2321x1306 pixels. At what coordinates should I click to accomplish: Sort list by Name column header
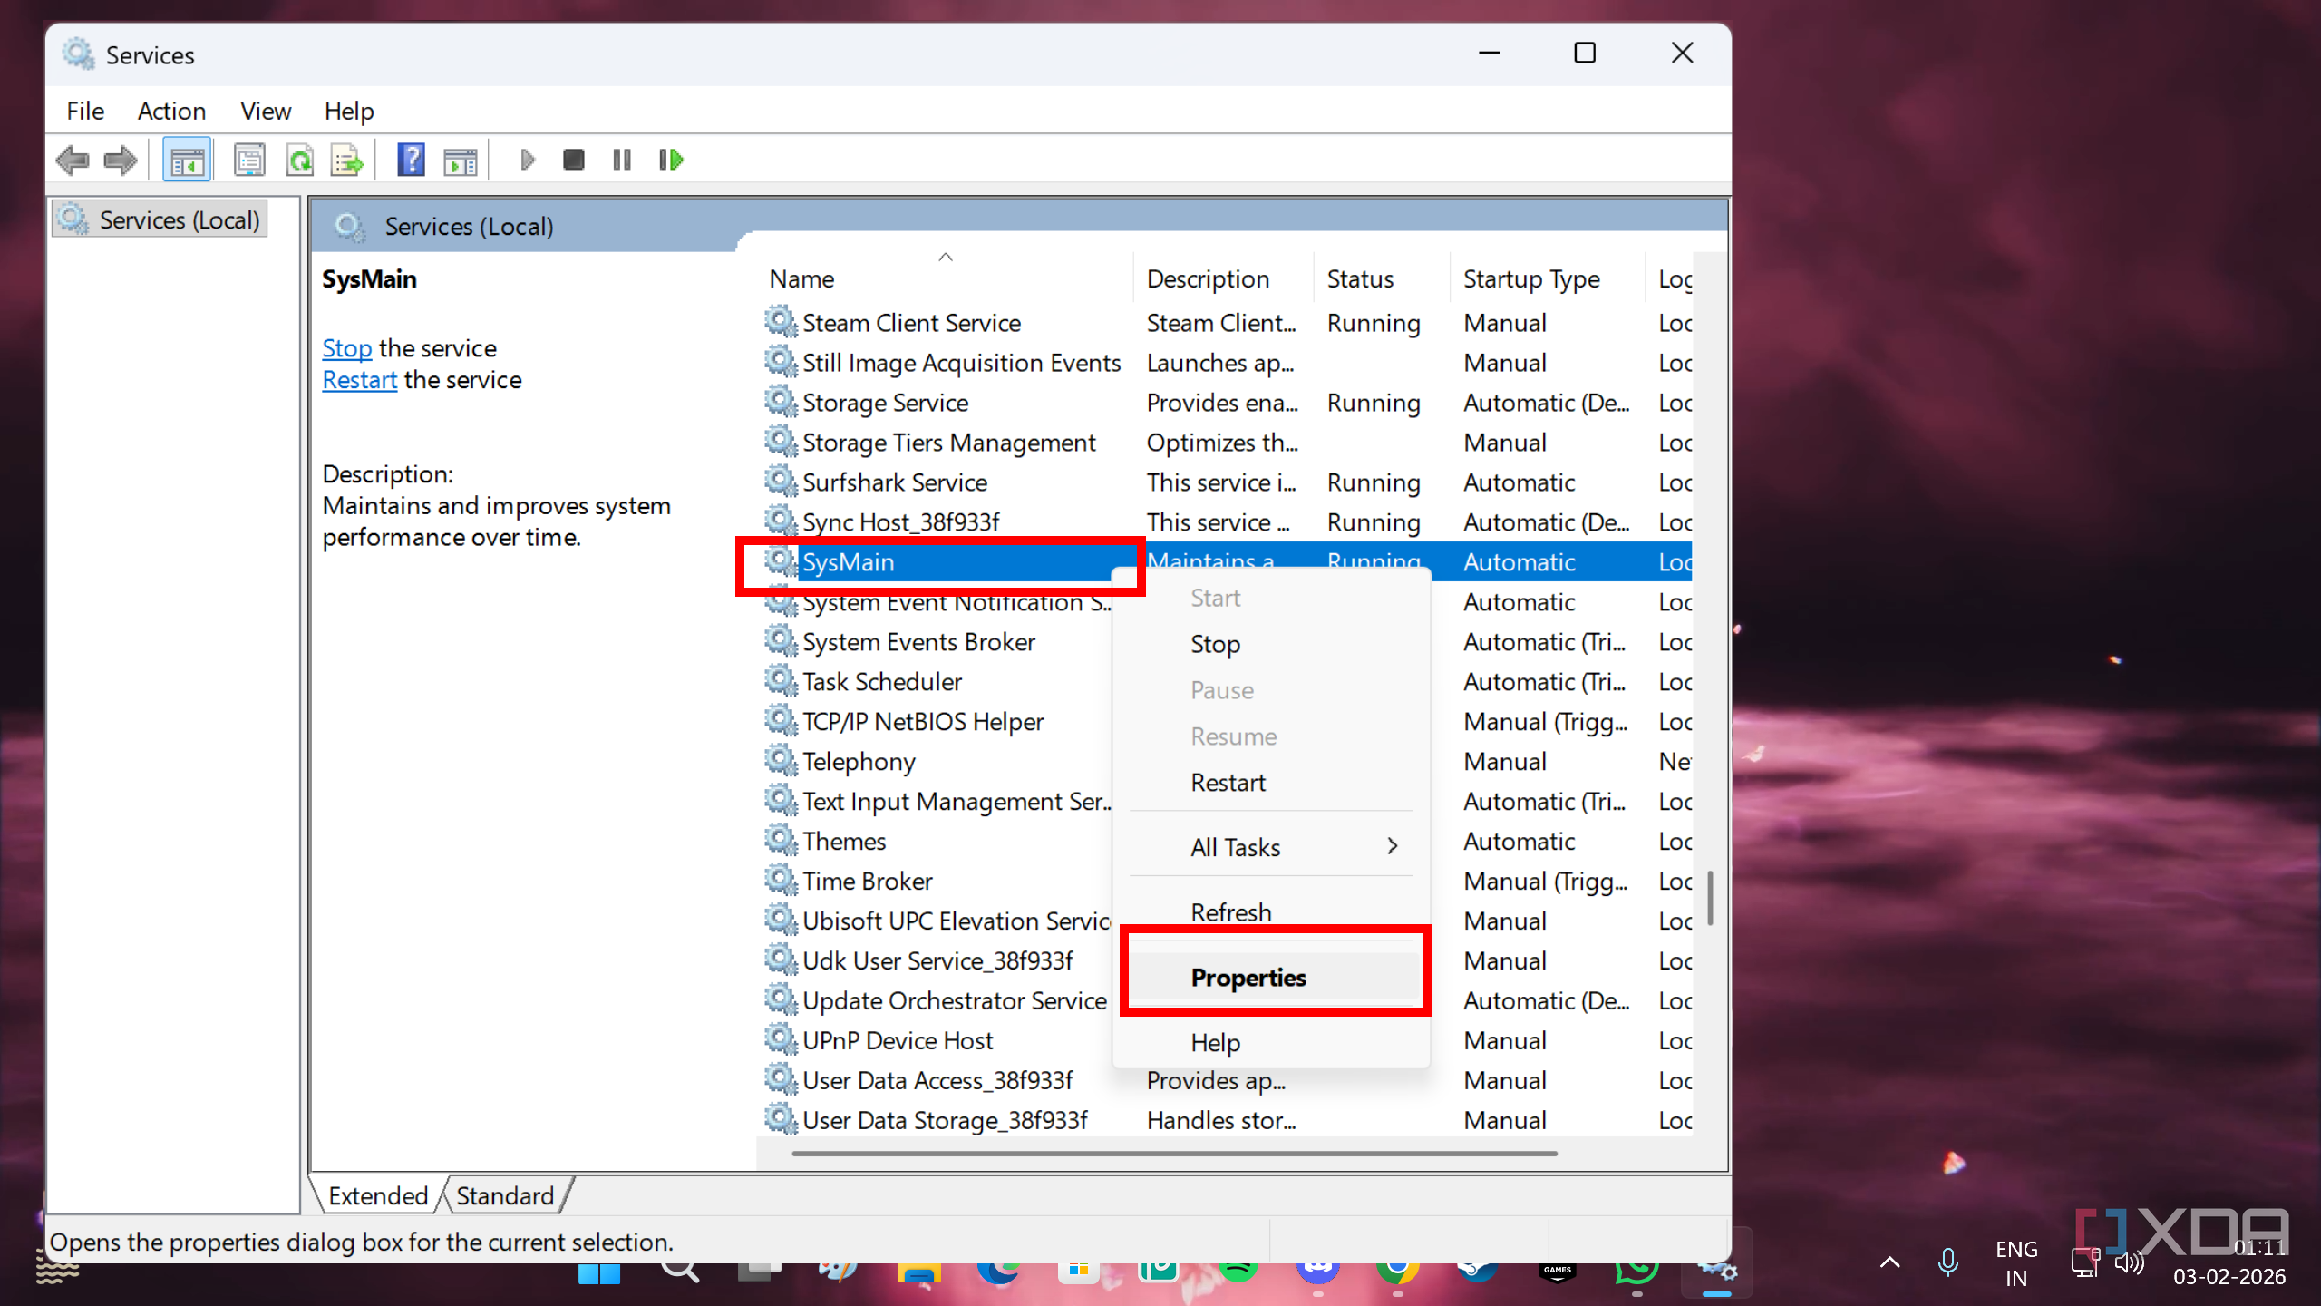pyautogui.click(x=802, y=279)
